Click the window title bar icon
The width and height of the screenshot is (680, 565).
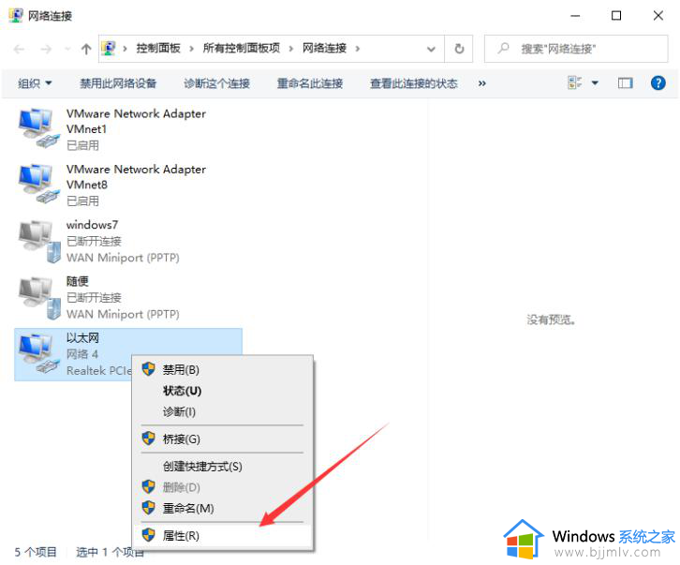16,15
